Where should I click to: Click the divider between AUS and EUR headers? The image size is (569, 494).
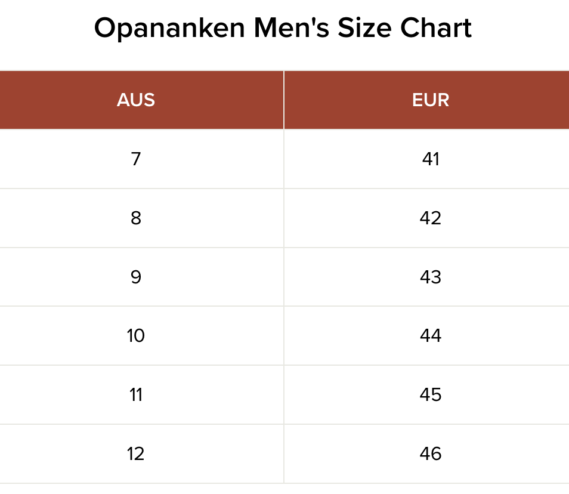[284, 100]
